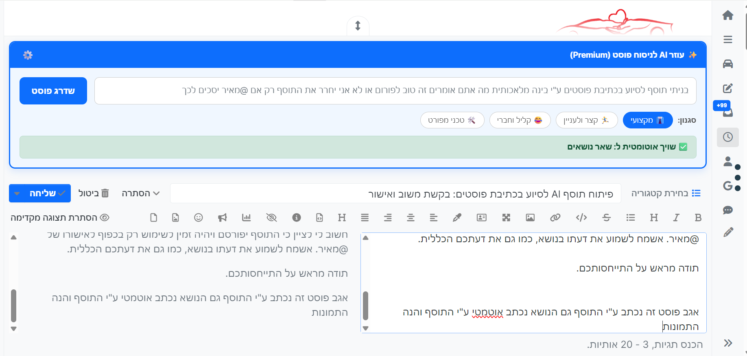Select the קליל וחברי style chip
747x356 pixels.
(520, 120)
